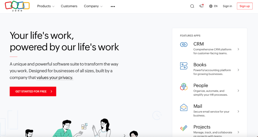Select the EN language option

coord(216,6)
